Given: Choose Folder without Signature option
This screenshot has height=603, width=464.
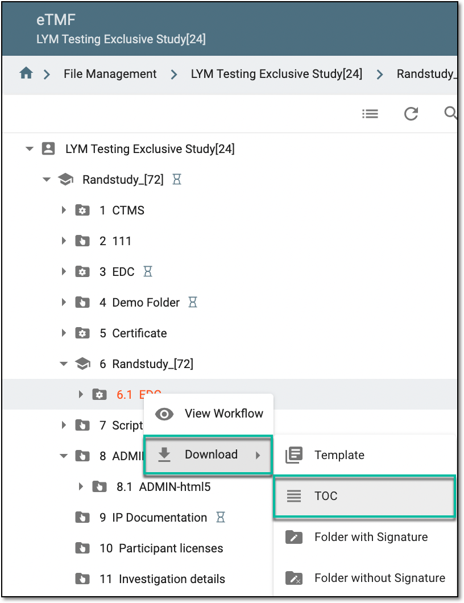Looking at the screenshot, I should click(x=365, y=577).
